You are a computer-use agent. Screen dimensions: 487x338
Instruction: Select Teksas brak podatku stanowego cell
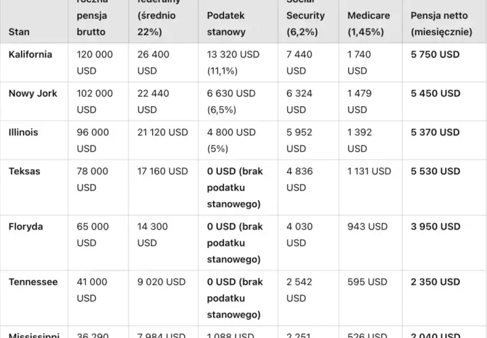(x=235, y=188)
